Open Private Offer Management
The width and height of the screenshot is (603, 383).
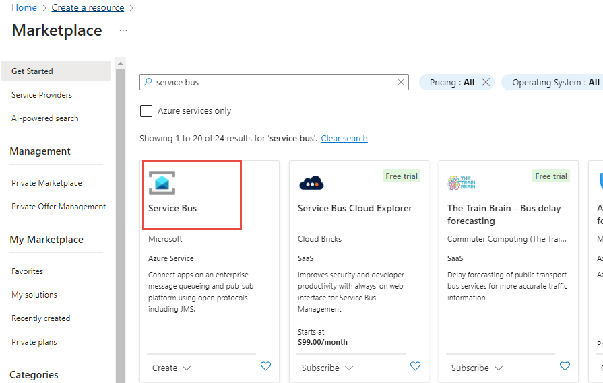tap(59, 207)
